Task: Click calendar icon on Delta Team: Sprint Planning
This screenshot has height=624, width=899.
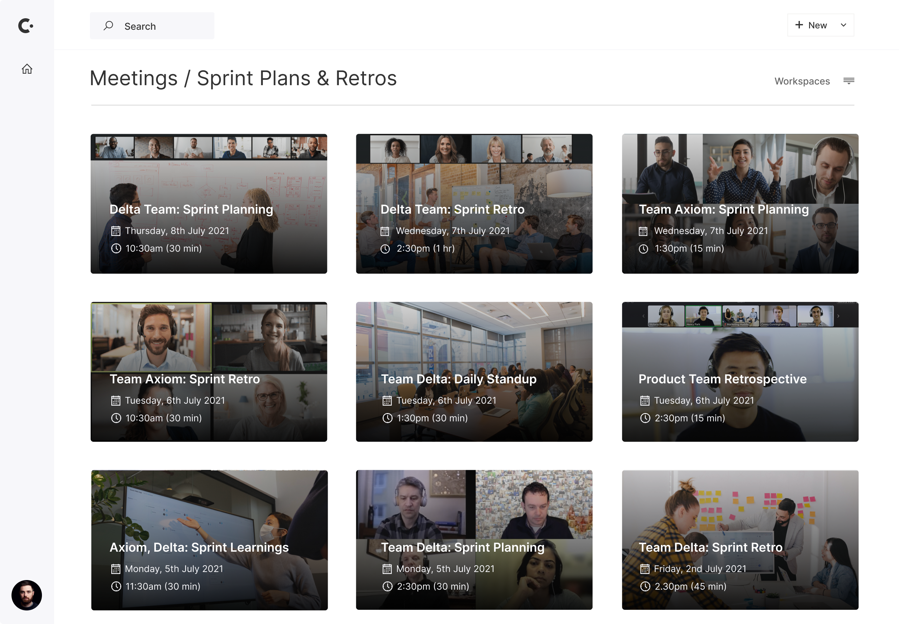Action: point(115,231)
